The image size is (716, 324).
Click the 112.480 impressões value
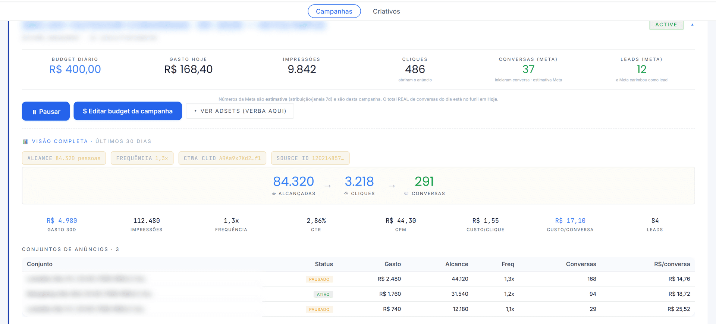tap(147, 221)
